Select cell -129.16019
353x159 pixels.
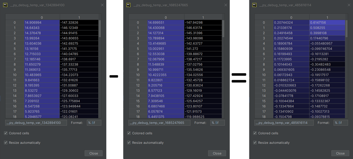[203, 91]
